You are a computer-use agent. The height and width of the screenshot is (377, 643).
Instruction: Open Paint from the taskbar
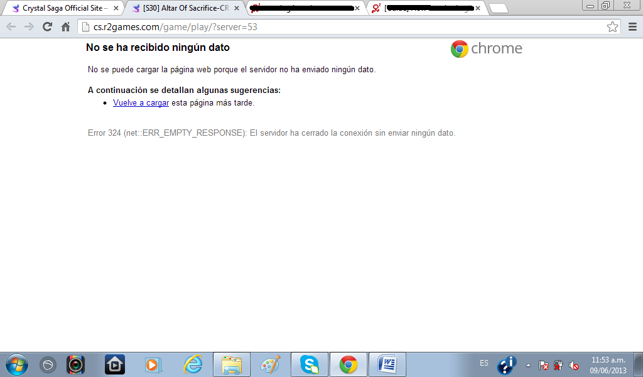coord(271,364)
